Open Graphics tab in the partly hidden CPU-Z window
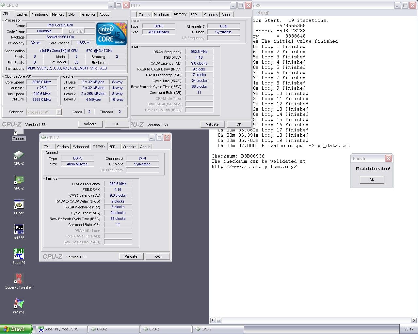 pos(211,15)
